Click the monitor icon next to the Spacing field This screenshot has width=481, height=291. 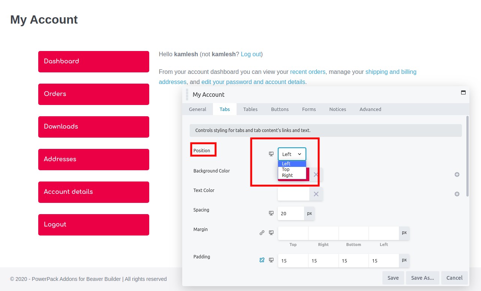271,213
